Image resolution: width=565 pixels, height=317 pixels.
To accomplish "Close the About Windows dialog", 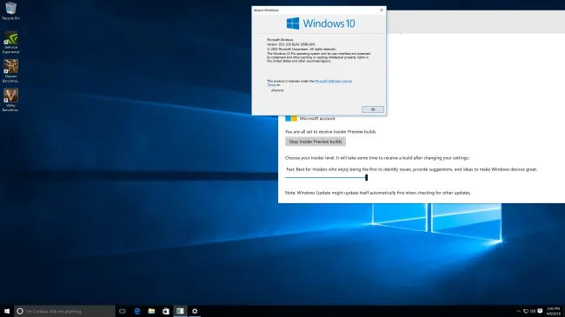I will (382, 10).
